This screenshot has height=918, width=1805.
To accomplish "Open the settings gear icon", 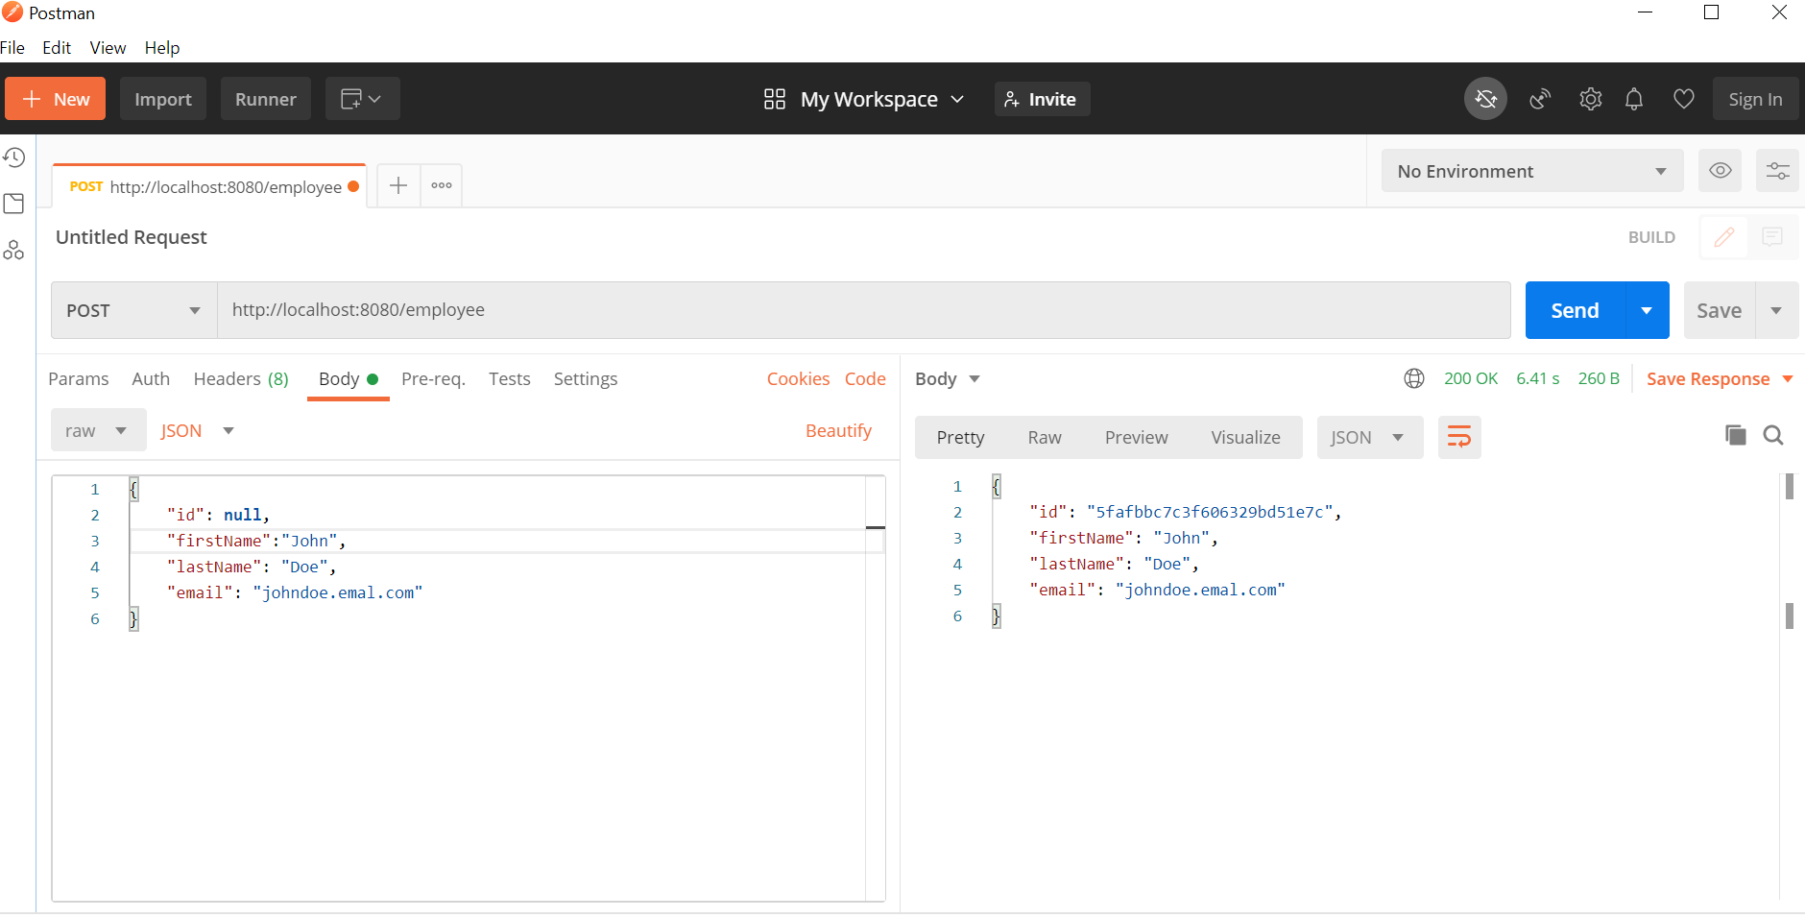I will pyautogui.click(x=1590, y=99).
